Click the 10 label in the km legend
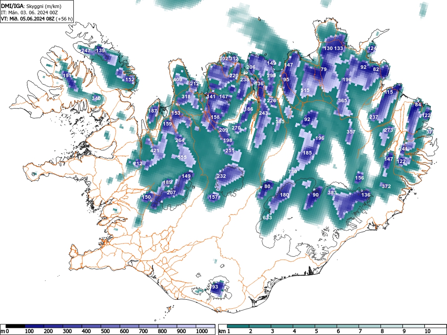The width and height of the screenshot is (447, 335). coord(427,331)
